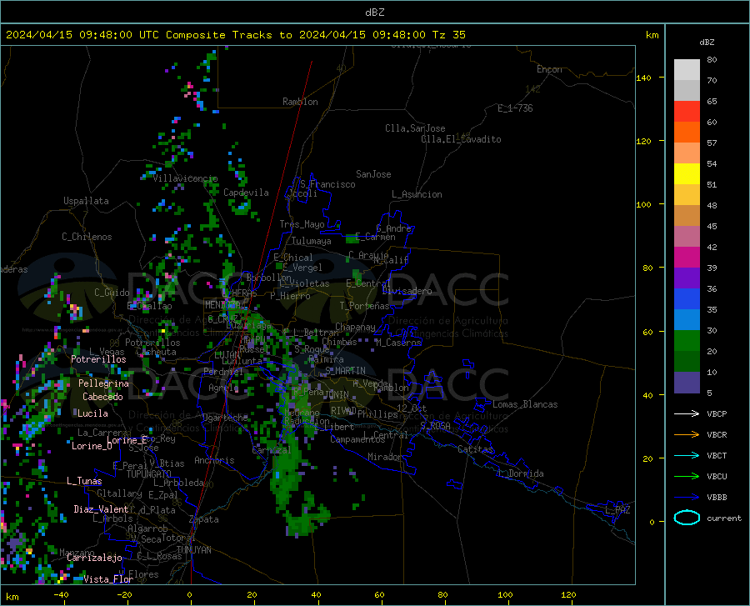
Task: Click the Mirador map label
Action: pos(385,457)
